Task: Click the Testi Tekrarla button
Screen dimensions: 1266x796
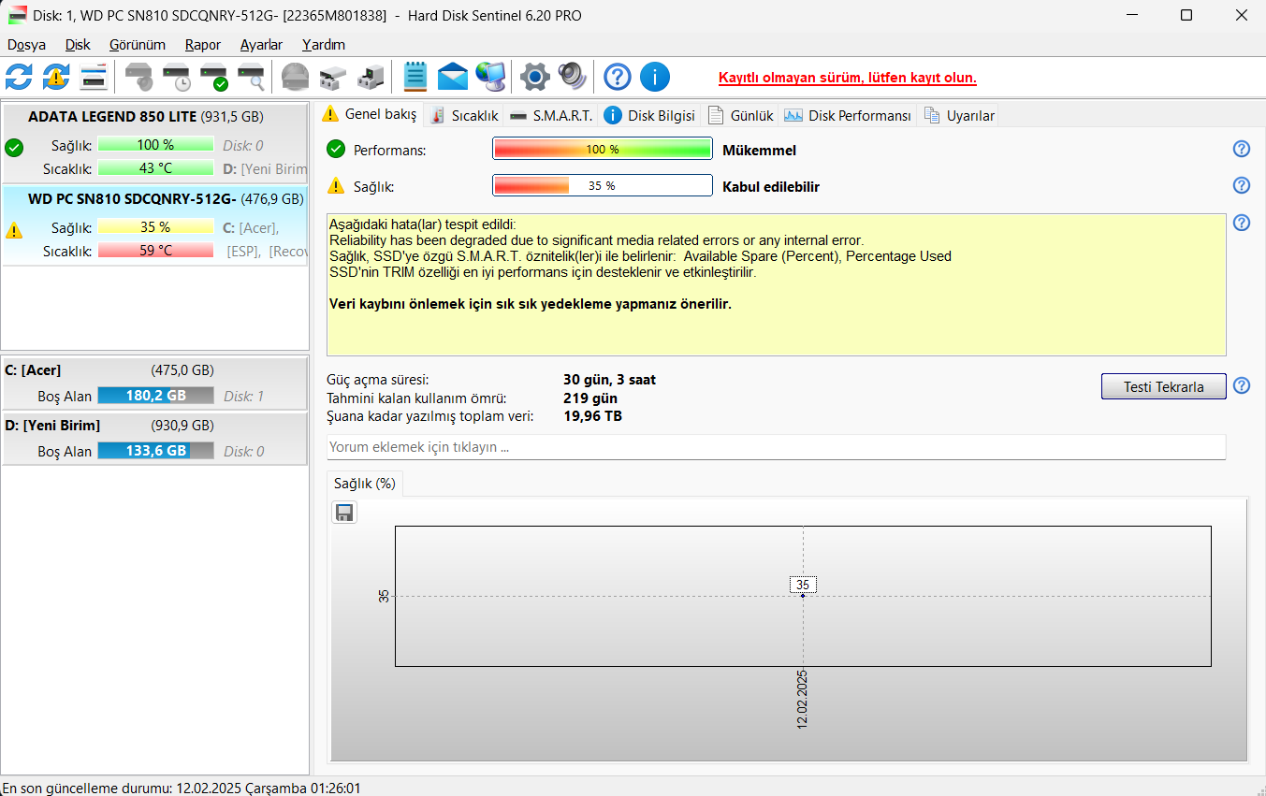Action: (x=1163, y=386)
